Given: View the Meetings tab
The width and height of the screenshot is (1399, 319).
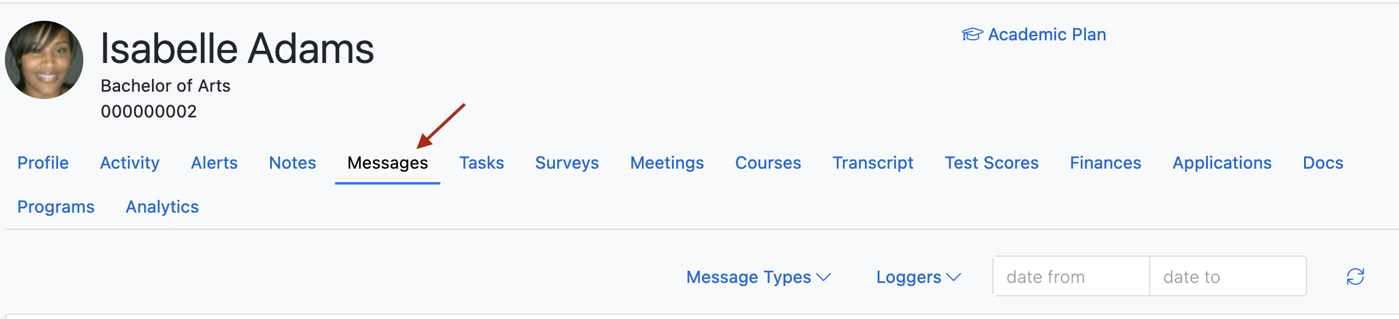Looking at the screenshot, I should pos(667,163).
